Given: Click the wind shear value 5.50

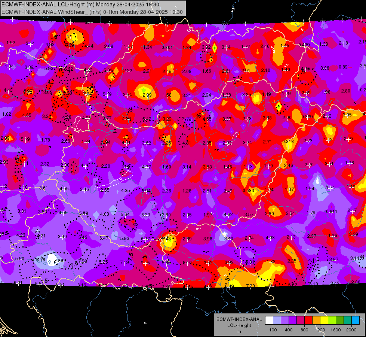Looking at the screenshot, I should pyautogui.click(x=19, y=259).
